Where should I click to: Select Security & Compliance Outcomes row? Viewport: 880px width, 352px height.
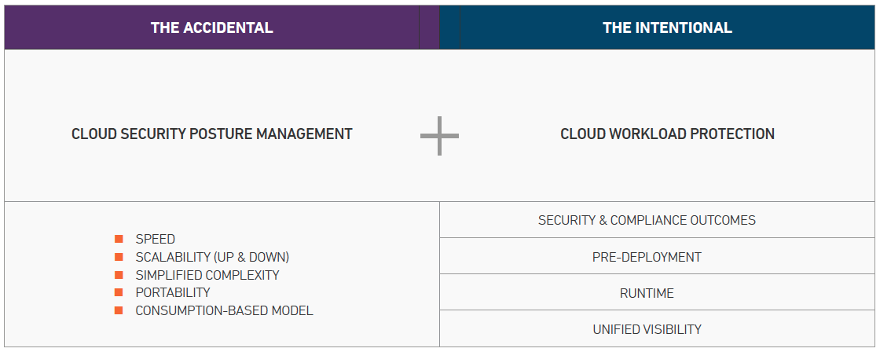click(657, 220)
